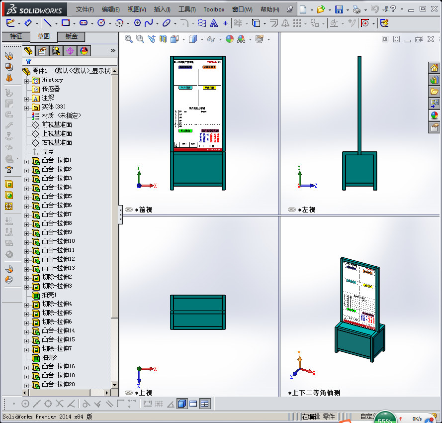Open the 编辑(E) menu

click(110, 9)
